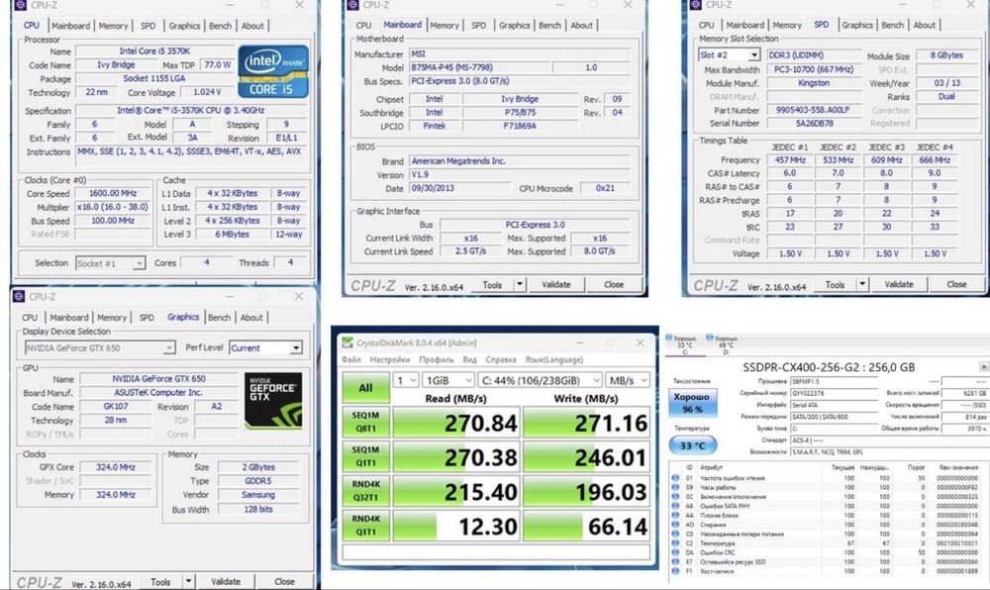Screen dimensions: 990x590
Task: Start the SEQ1M Q8T1 test
Action: click(365, 422)
